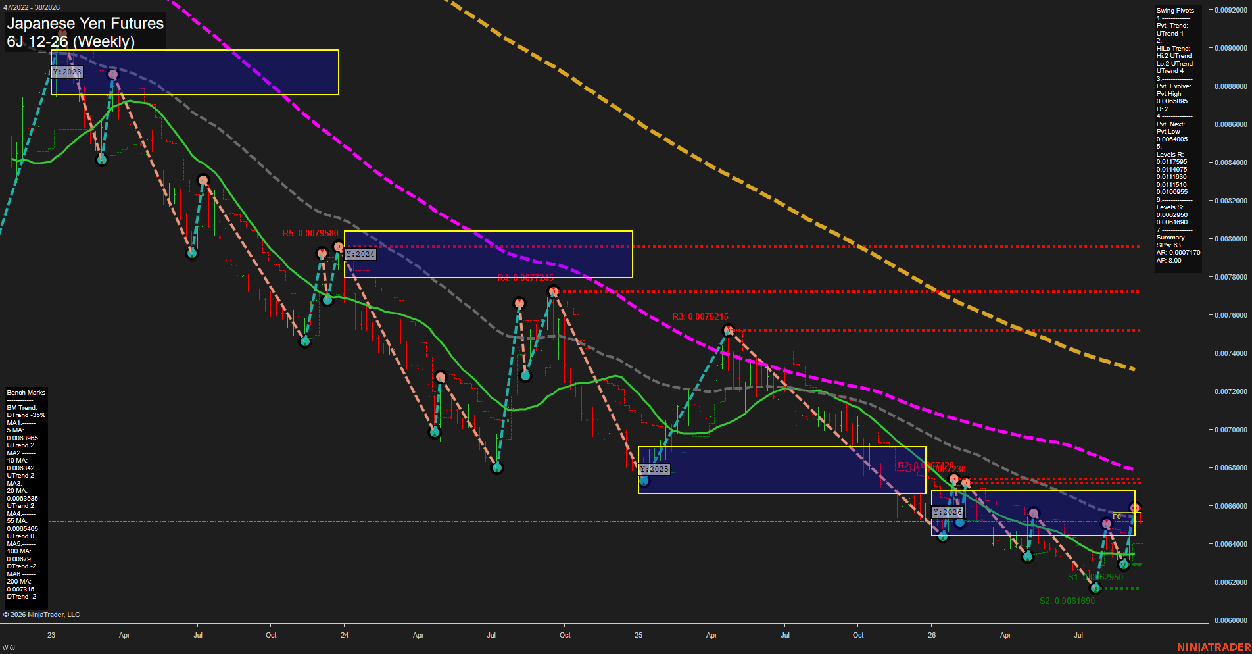This screenshot has height=654, width=1252.
Task: Click the 'Pvt. Trend:' line in Swing Pivots
Action: pos(1172,26)
